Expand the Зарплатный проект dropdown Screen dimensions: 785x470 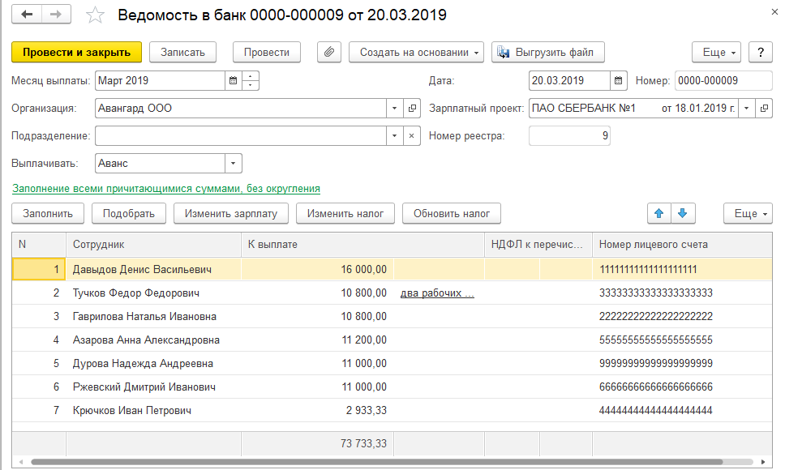[746, 108]
